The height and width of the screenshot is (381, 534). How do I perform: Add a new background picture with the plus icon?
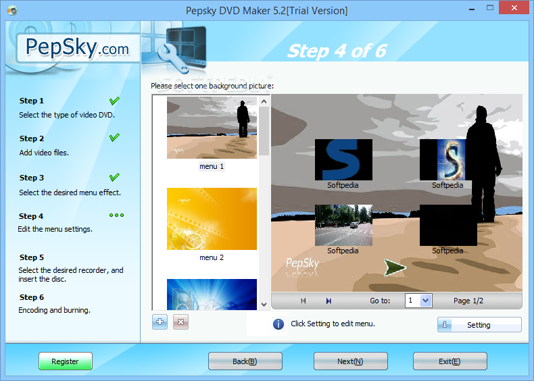(x=160, y=322)
